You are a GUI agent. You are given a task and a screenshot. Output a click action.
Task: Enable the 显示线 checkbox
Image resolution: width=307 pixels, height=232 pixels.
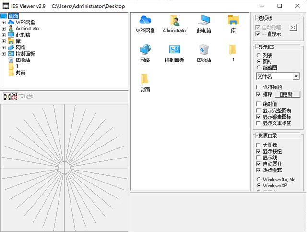click(259, 158)
